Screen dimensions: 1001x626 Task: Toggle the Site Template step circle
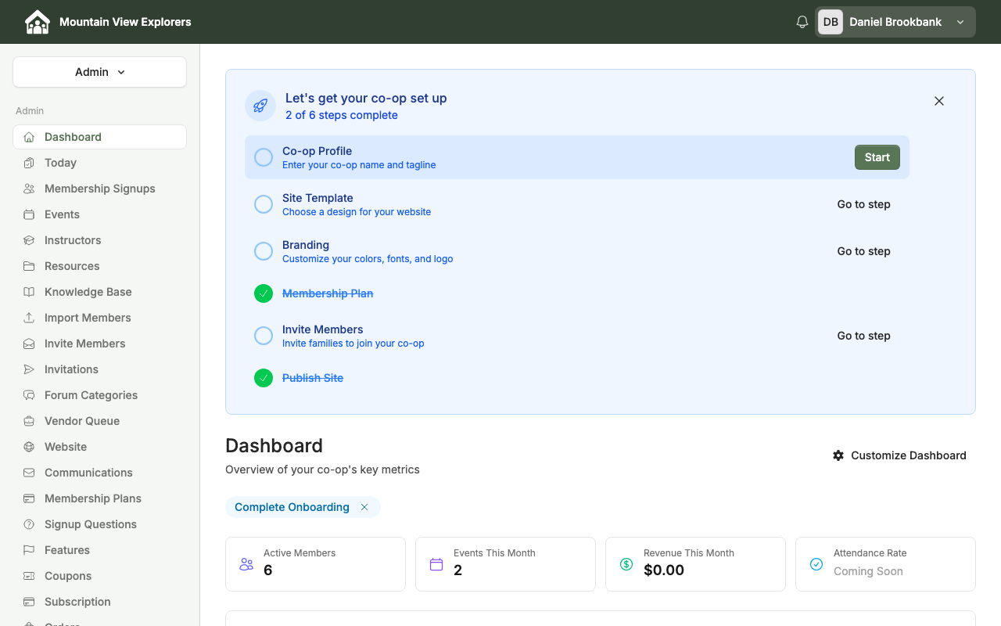coord(264,204)
